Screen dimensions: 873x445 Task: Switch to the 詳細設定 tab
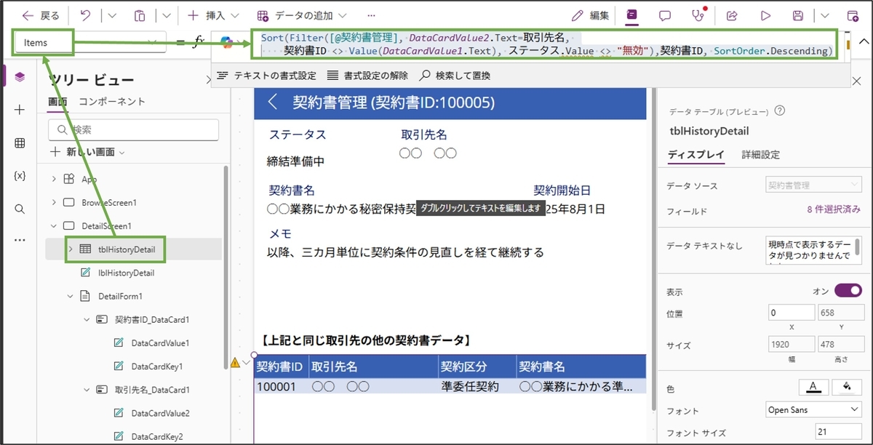(x=761, y=154)
